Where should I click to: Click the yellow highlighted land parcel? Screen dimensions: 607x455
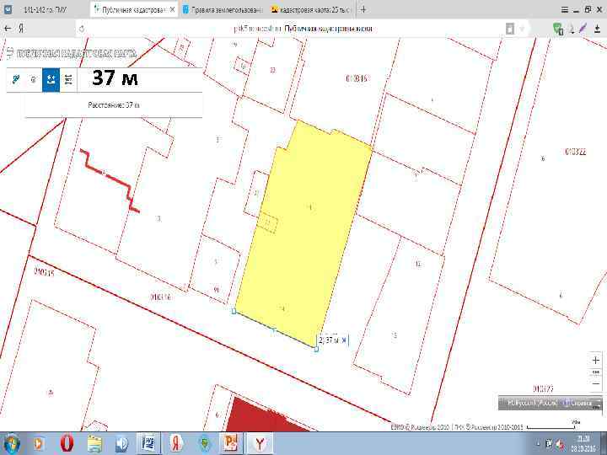[x=306, y=233]
